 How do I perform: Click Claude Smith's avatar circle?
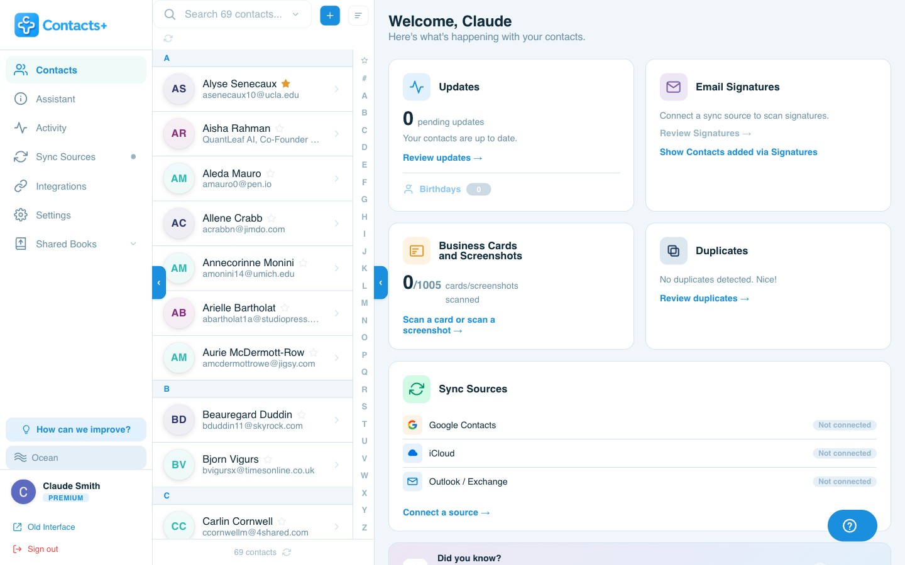(x=23, y=492)
